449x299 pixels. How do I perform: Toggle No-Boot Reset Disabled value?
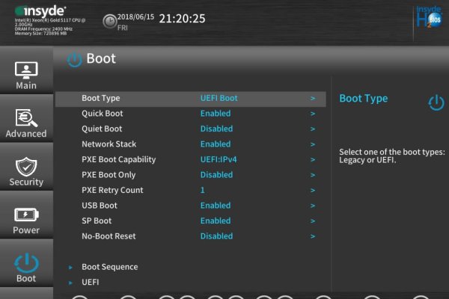coord(216,236)
